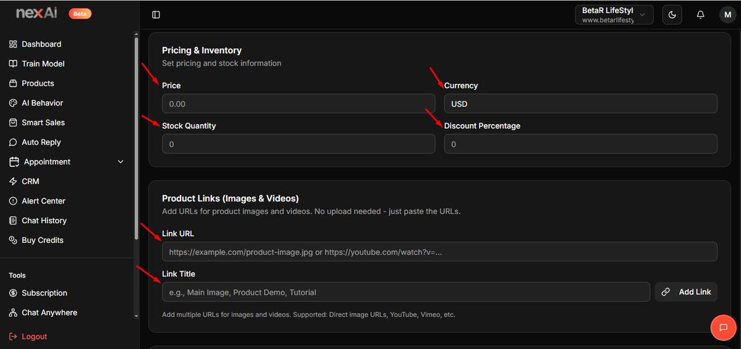Focus the Stock Quantity field
741x349 pixels.
coord(299,144)
